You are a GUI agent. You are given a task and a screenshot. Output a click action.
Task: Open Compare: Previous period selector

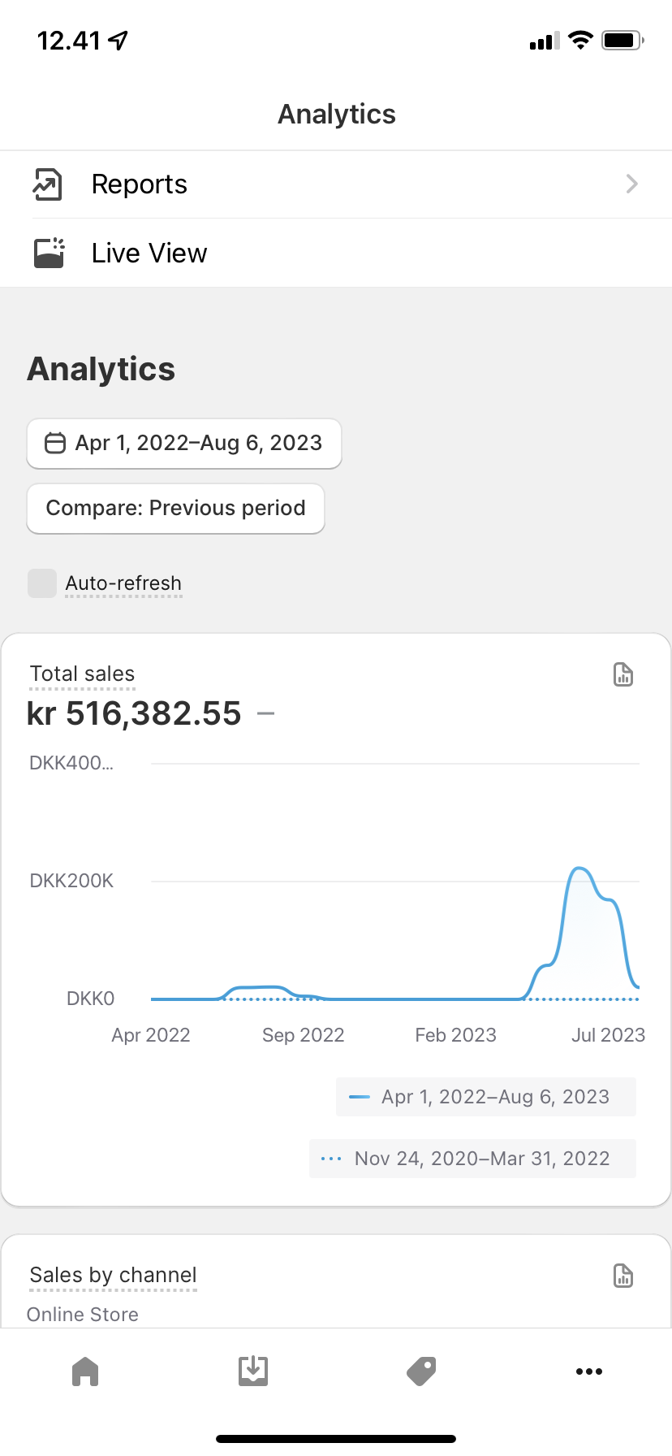coord(175,509)
